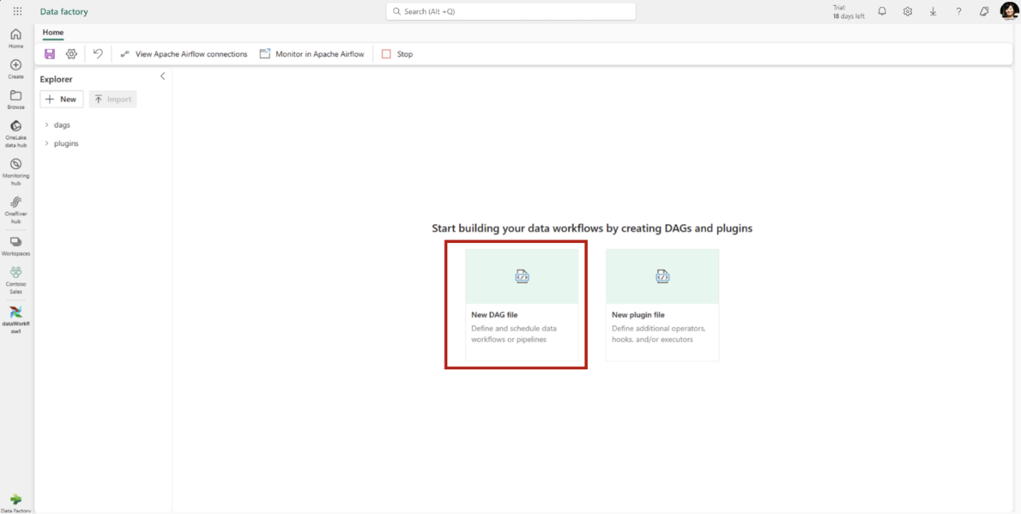Open the settings gear in the toolbar
This screenshot has width=1021, height=514.
[x=71, y=54]
